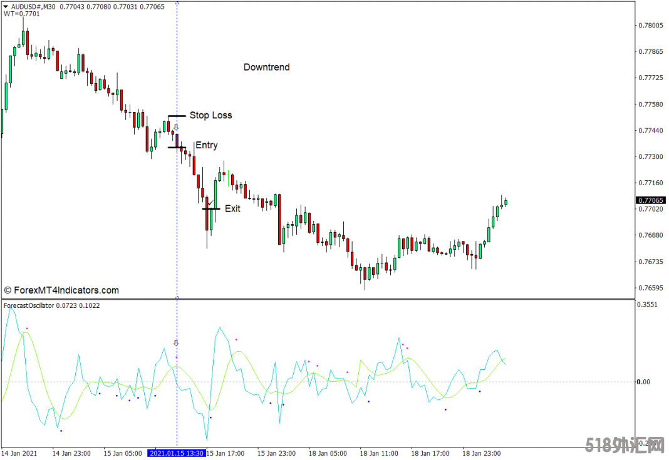Select the "Entry" text label

[207, 145]
